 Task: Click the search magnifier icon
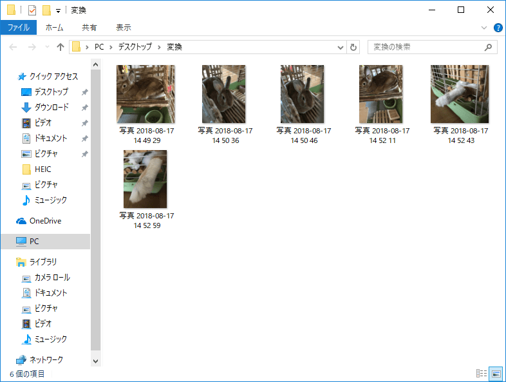pyautogui.click(x=488, y=47)
